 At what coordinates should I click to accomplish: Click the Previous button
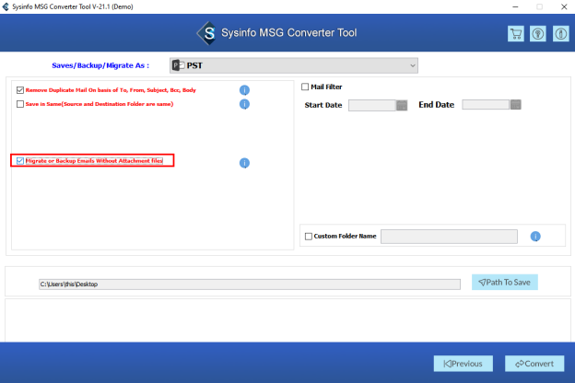click(x=464, y=364)
